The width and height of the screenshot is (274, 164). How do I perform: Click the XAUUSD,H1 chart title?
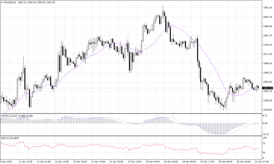10,2
